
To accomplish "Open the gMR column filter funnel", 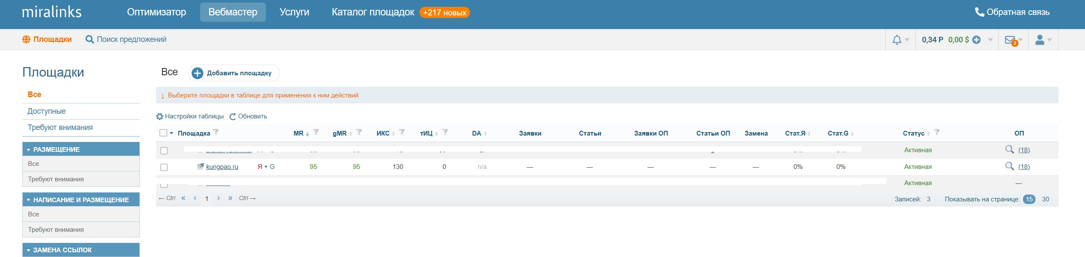I will [359, 132].
